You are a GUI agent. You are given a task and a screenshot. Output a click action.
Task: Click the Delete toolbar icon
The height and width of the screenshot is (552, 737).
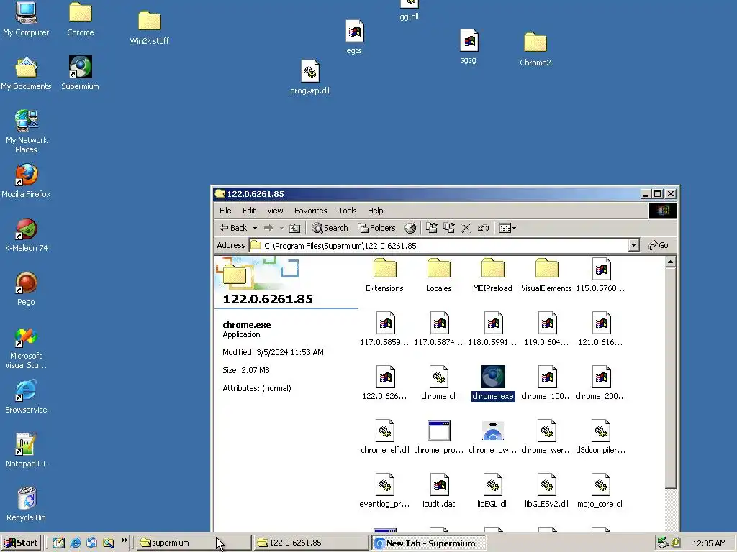point(466,228)
